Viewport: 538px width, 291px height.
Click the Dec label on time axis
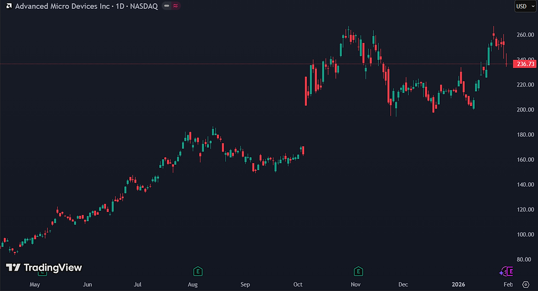tap(403, 284)
